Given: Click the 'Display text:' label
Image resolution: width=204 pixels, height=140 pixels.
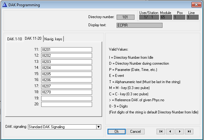Looking at the screenshot, I should [97, 25].
